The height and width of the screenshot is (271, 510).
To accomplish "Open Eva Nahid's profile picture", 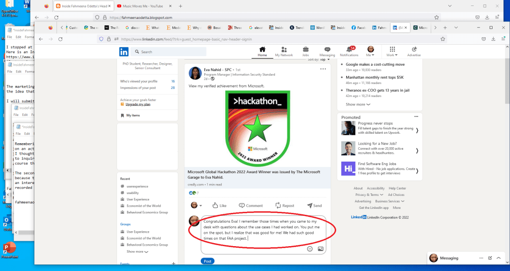I will click(195, 73).
